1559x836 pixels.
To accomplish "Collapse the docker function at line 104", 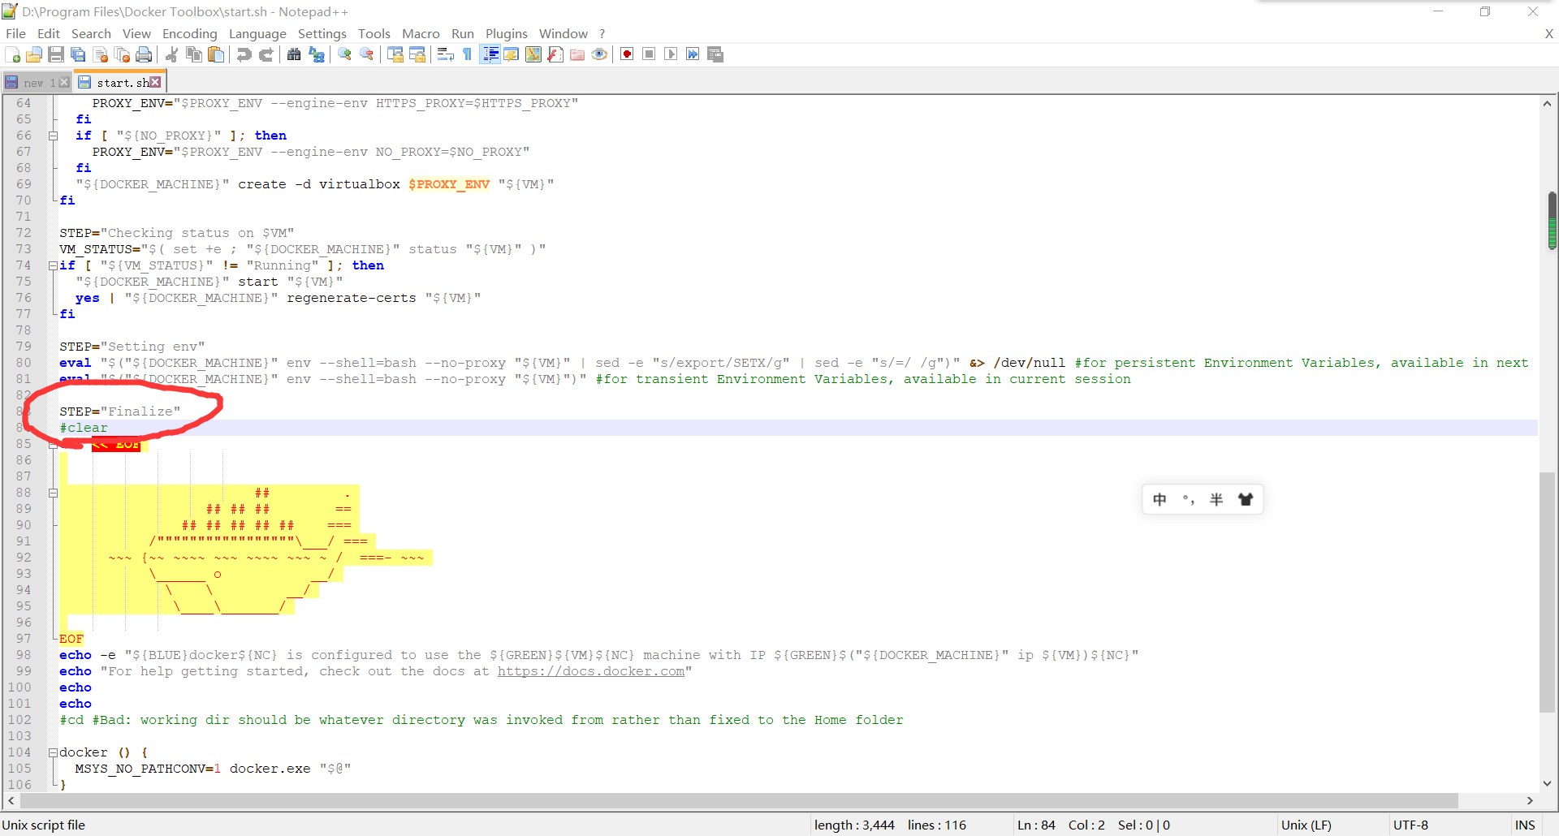I will [x=53, y=752].
